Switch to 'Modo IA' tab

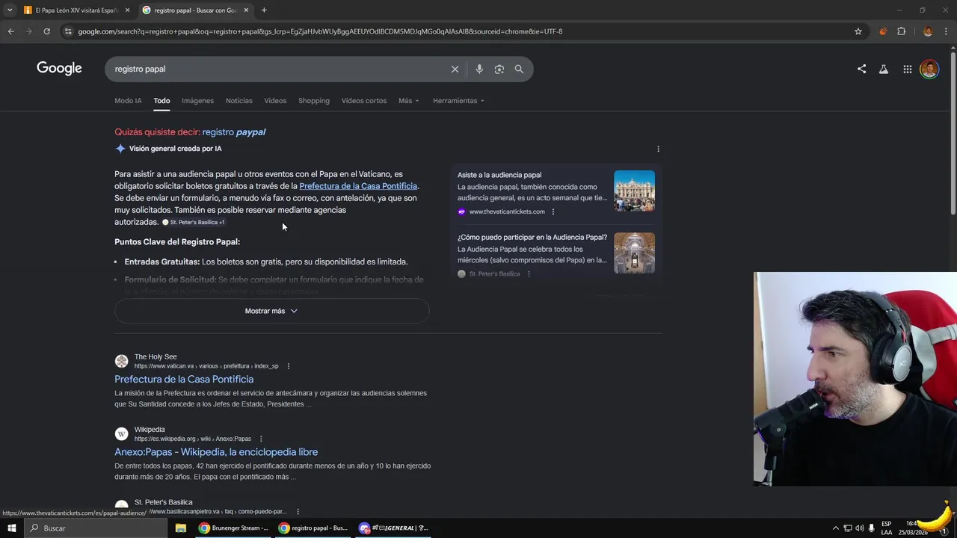coord(128,101)
